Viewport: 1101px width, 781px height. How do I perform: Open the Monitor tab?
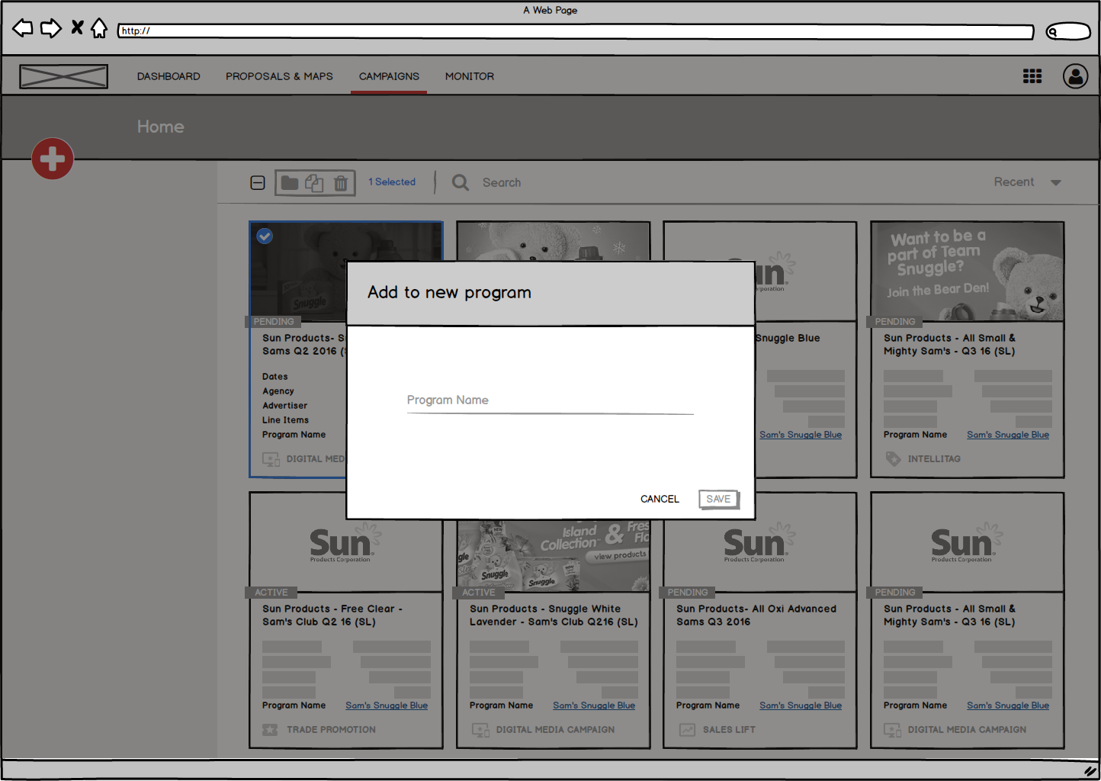(x=469, y=76)
